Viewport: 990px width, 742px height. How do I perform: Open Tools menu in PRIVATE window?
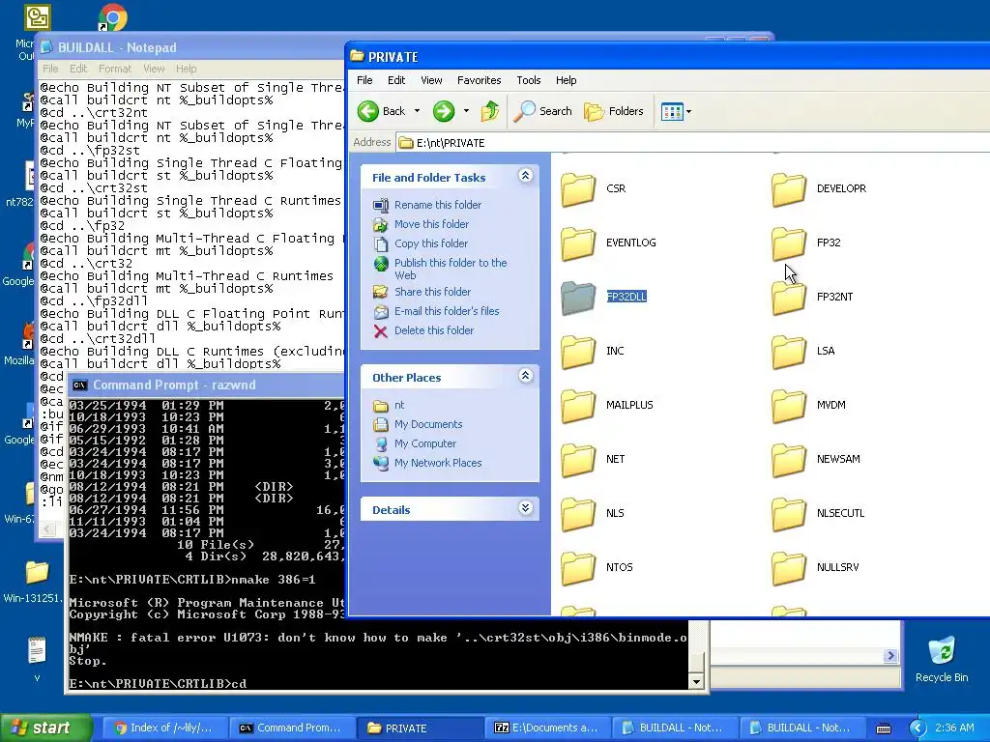tap(529, 80)
